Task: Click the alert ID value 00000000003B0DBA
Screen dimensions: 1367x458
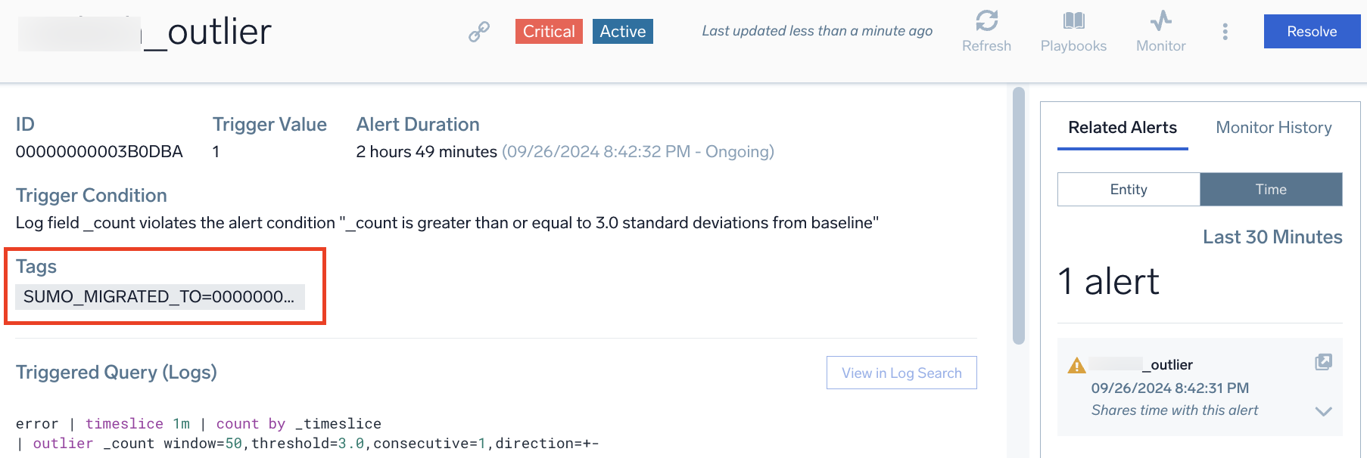Action: (99, 151)
